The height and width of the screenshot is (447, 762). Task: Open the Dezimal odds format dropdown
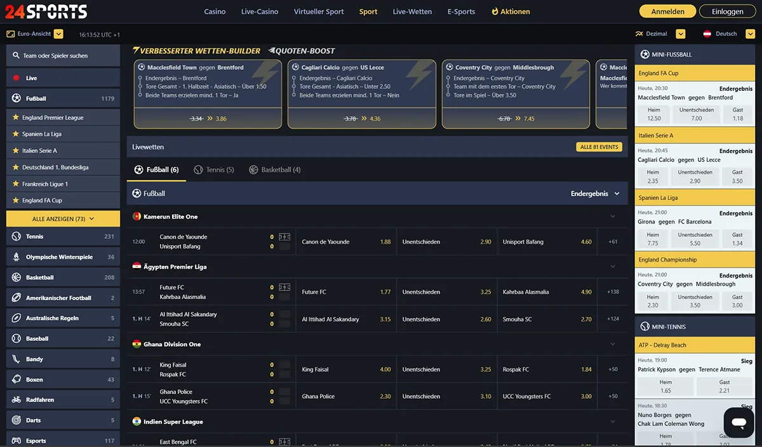(x=681, y=34)
